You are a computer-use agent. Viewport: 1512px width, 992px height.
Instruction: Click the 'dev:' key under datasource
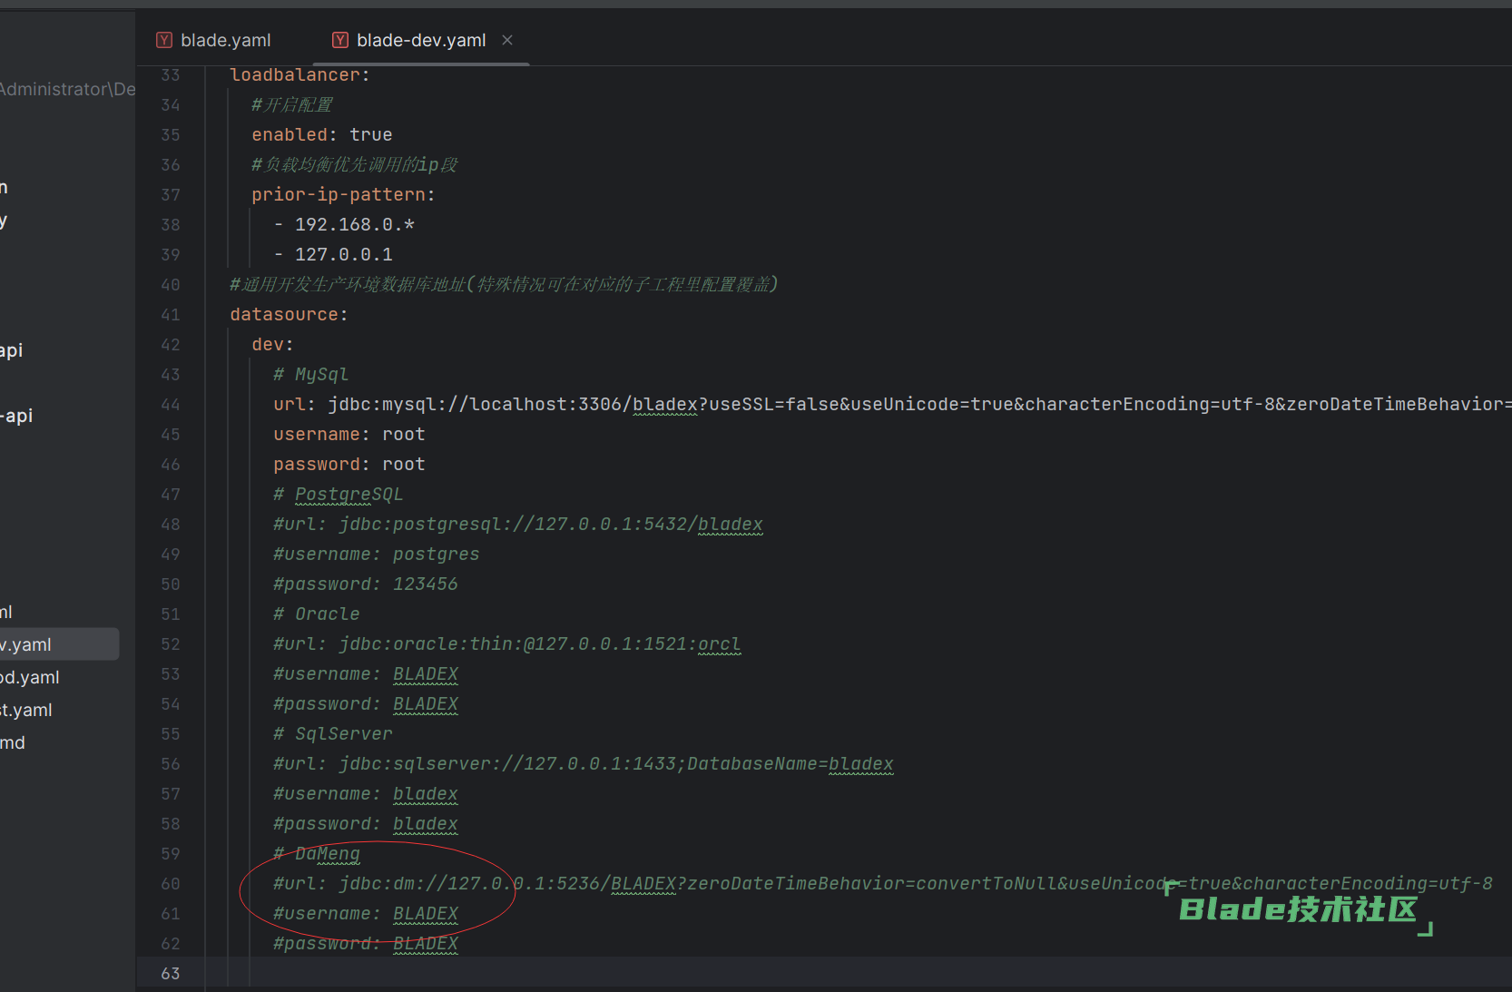(x=272, y=344)
